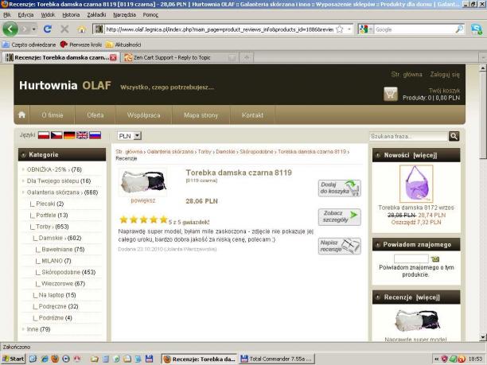Open a new tab with the plus button
This screenshot has width=487, height=365.
pos(247,57)
